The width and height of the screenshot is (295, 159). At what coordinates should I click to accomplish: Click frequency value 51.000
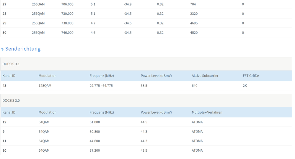[94, 122]
